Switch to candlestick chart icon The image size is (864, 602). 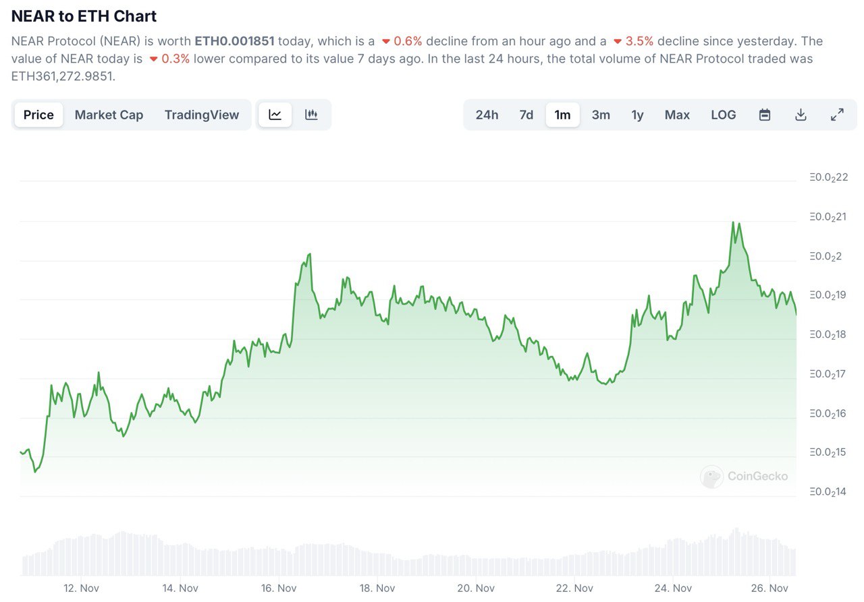(x=311, y=115)
